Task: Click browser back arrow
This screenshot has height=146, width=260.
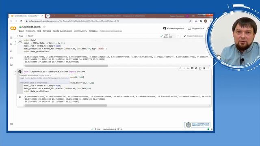Action: click(11, 21)
